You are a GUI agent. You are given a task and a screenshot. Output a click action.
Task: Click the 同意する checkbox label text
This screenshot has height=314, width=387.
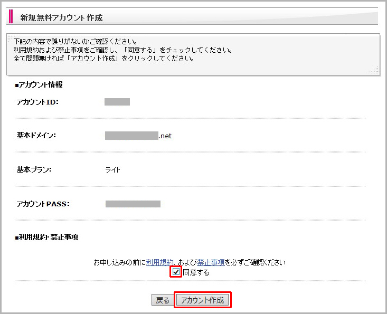click(196, 273)
